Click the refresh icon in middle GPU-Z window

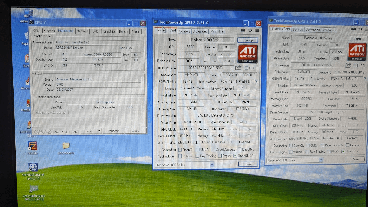[x=250, y=30]
